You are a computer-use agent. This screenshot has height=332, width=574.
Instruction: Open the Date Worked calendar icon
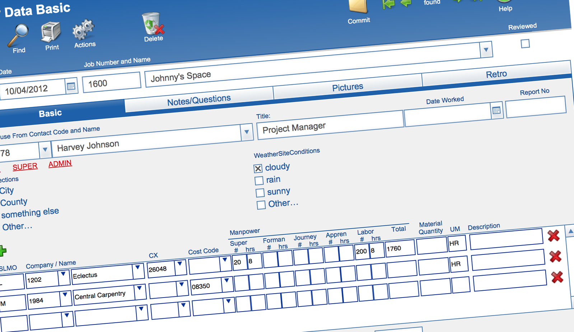pos(496,111)
